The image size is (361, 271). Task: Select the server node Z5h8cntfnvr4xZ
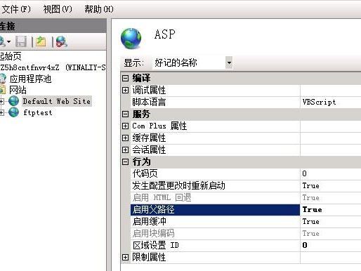click(x=53, y=67)
